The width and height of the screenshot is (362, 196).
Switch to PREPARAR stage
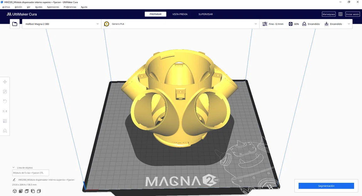point(155,14)
